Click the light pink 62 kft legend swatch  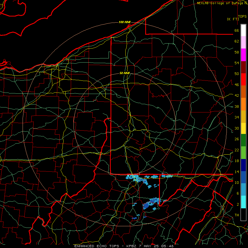243,42
